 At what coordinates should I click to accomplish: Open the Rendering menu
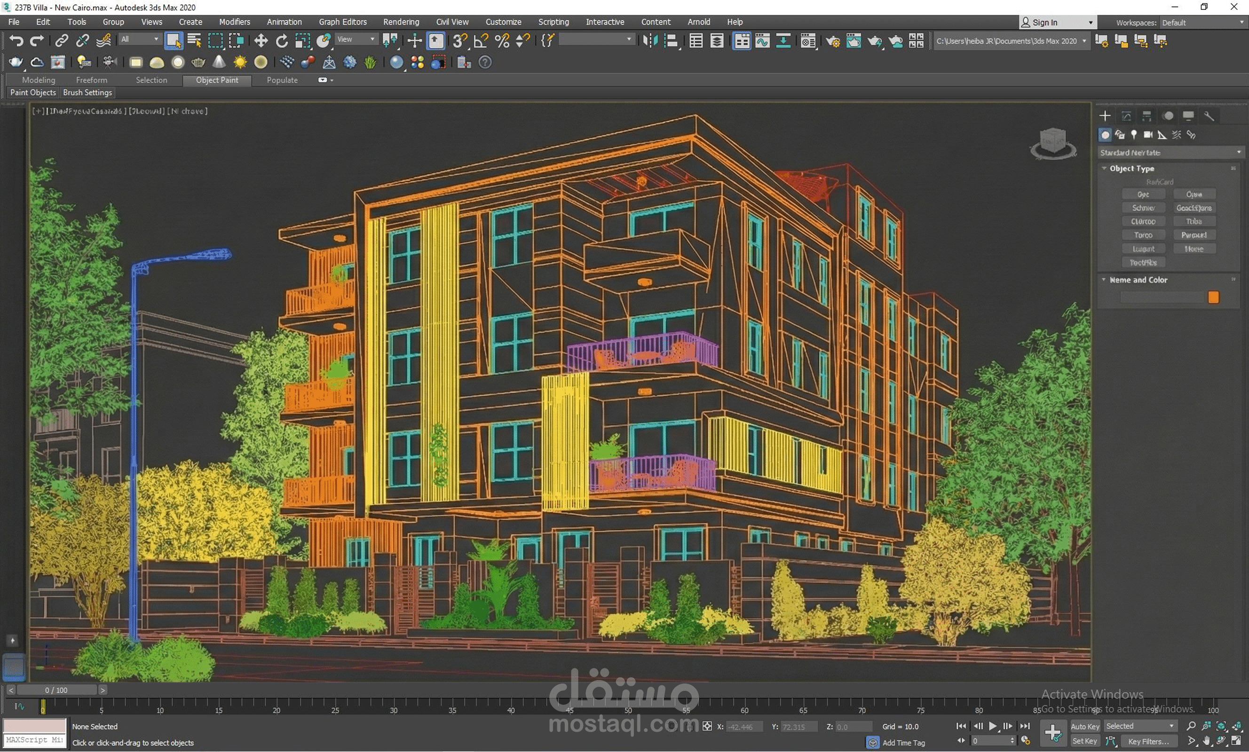tap(401, 22)
